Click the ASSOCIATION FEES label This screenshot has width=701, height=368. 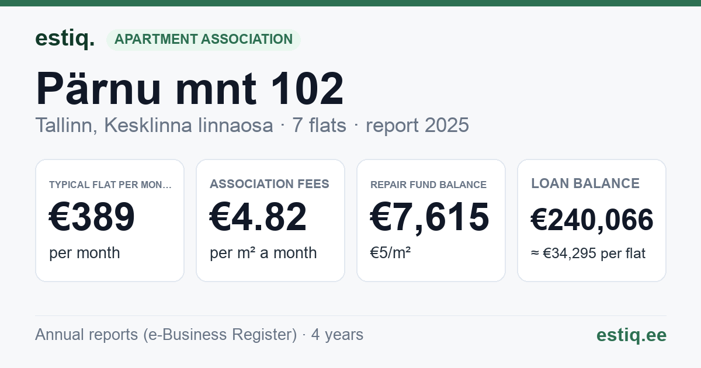[x=269, y=185]
